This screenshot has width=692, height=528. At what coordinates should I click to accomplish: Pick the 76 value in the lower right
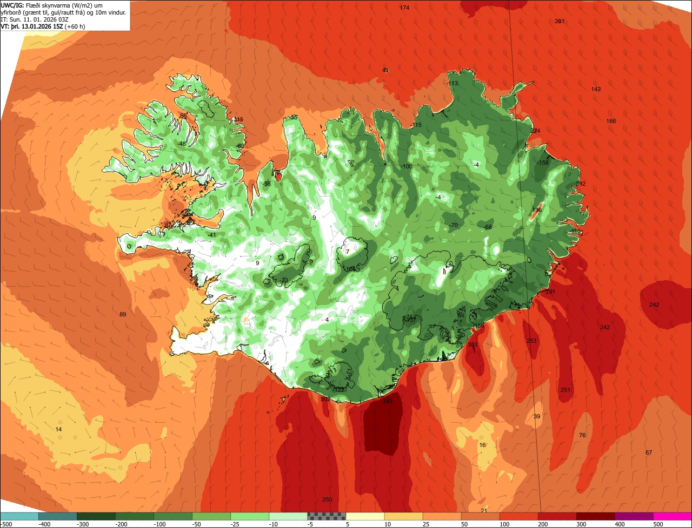point(582,435)
